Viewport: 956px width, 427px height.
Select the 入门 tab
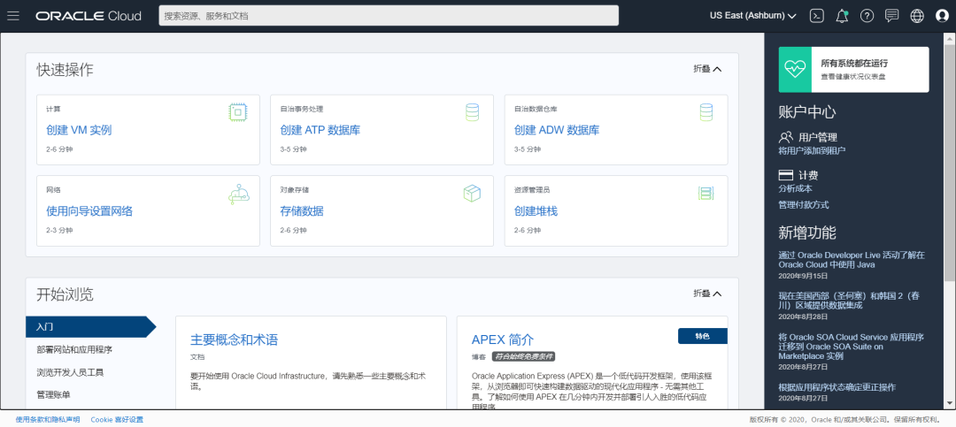point(91,326)
